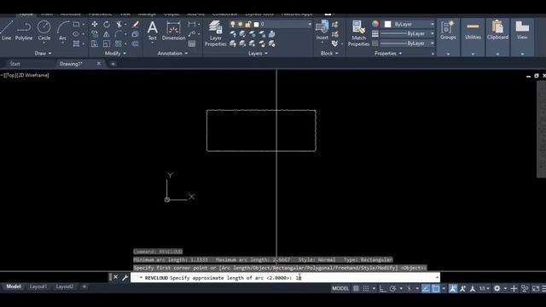Toggle grid display in status bar
The height and width of the screenshot is (307, 546).
click(356, 288)
